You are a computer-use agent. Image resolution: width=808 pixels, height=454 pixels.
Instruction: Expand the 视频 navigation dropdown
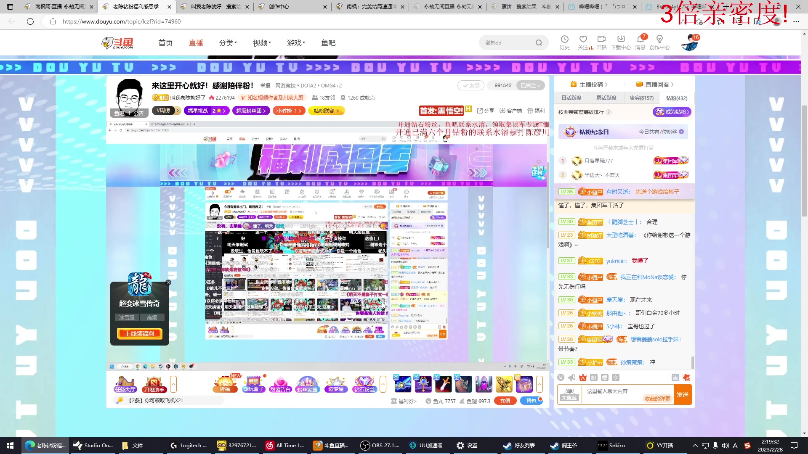(262, 43)
